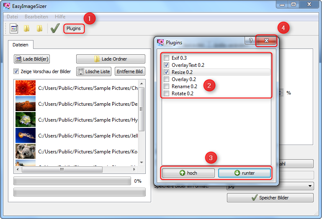The width and height of the screenshot is (322, 219).
Task: Click the Lösche Liste button
Action: pos(94,71)
